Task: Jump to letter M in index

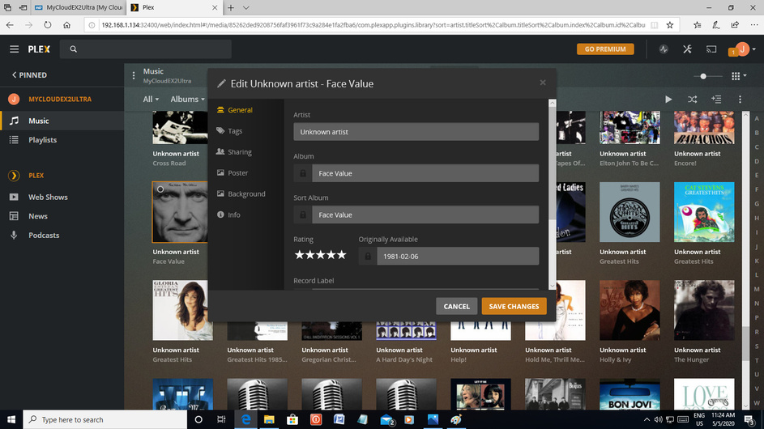Action: [x=756, y=289]
